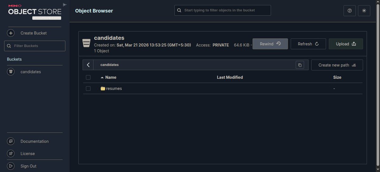Tick the select-all checkbox in header row
Screen dimensions: 380x172
[x=88, y=77]
